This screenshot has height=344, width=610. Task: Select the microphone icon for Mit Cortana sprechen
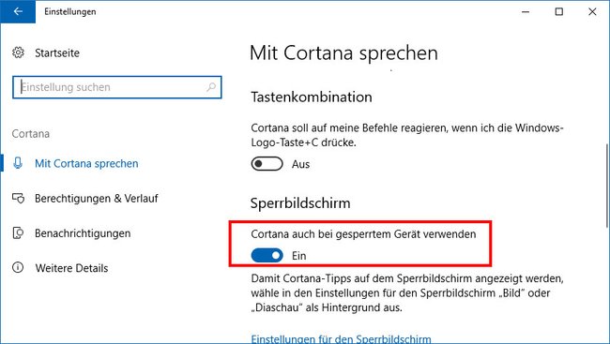coord(18,163)
